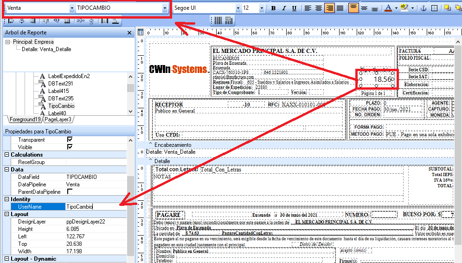Click the first barcode tool icon
The height and width of the screenshot is (263, 462).
[x=218, y=20]
